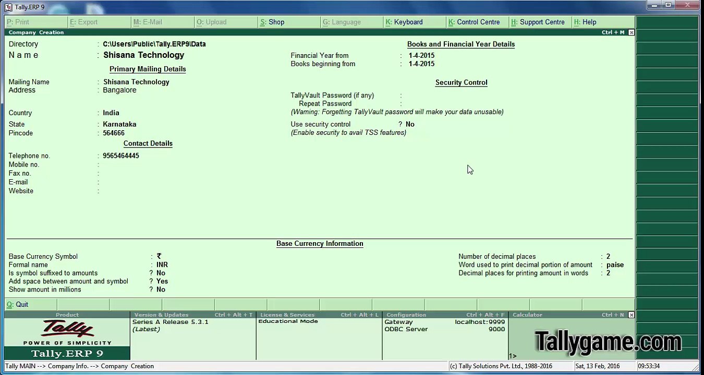The height and width of the screenshot is (375, 704).
Task: Select the State field Karnataka
Action: (119, 124)
